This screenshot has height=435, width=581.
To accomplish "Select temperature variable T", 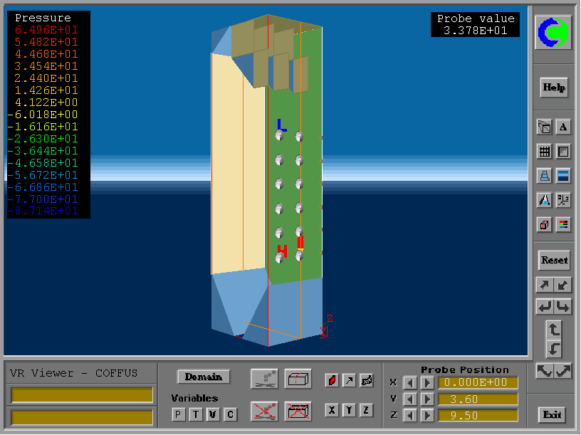I will click(x=195, y=414).
